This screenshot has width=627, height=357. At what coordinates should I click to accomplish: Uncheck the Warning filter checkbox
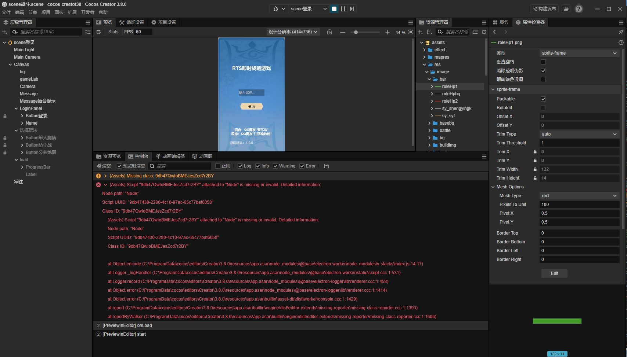click(x=275, y=166)
